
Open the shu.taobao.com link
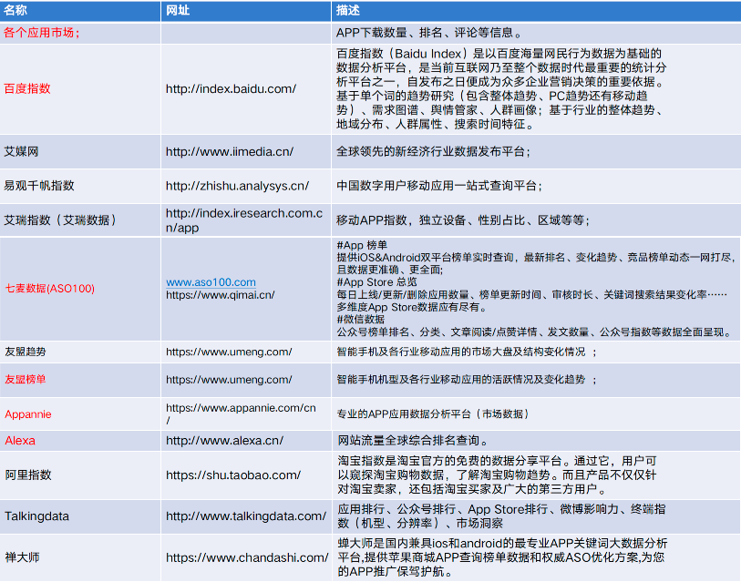click(x=232, y=475)
